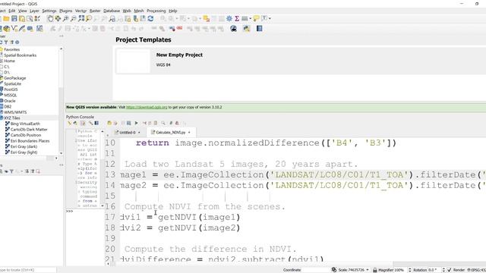
Task: Switch to the Calculate_NDVI.py tab
Action: (170, 132)
